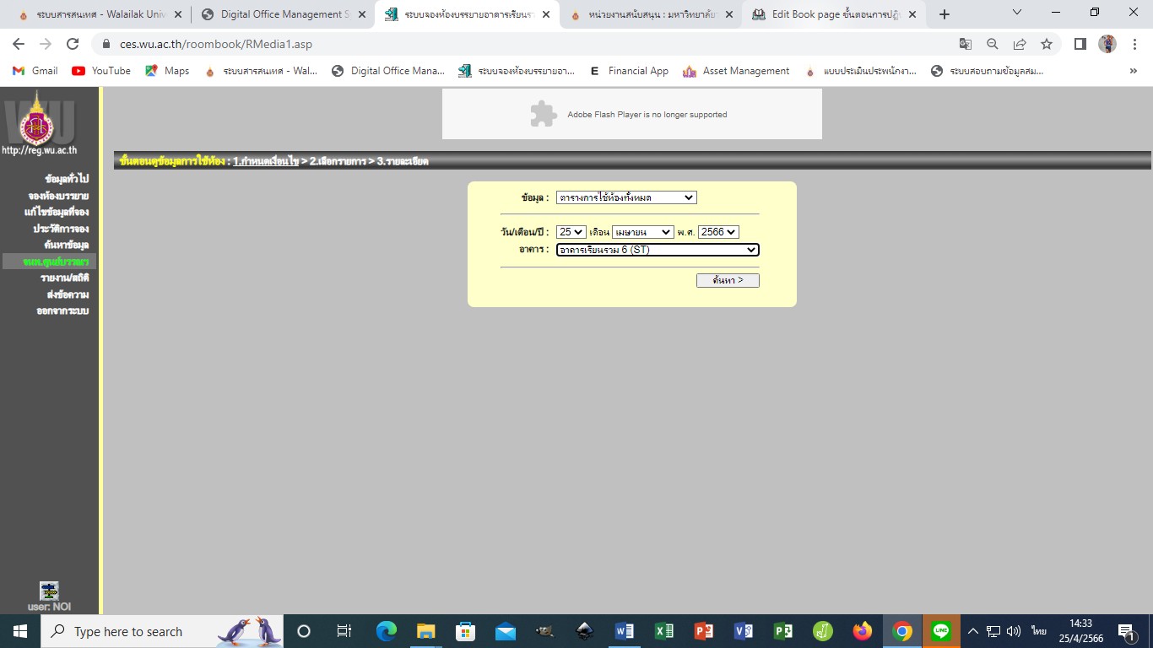Open File Explorer from taskbar
Screen dimensions: 1153x648
tap(425, 631)
